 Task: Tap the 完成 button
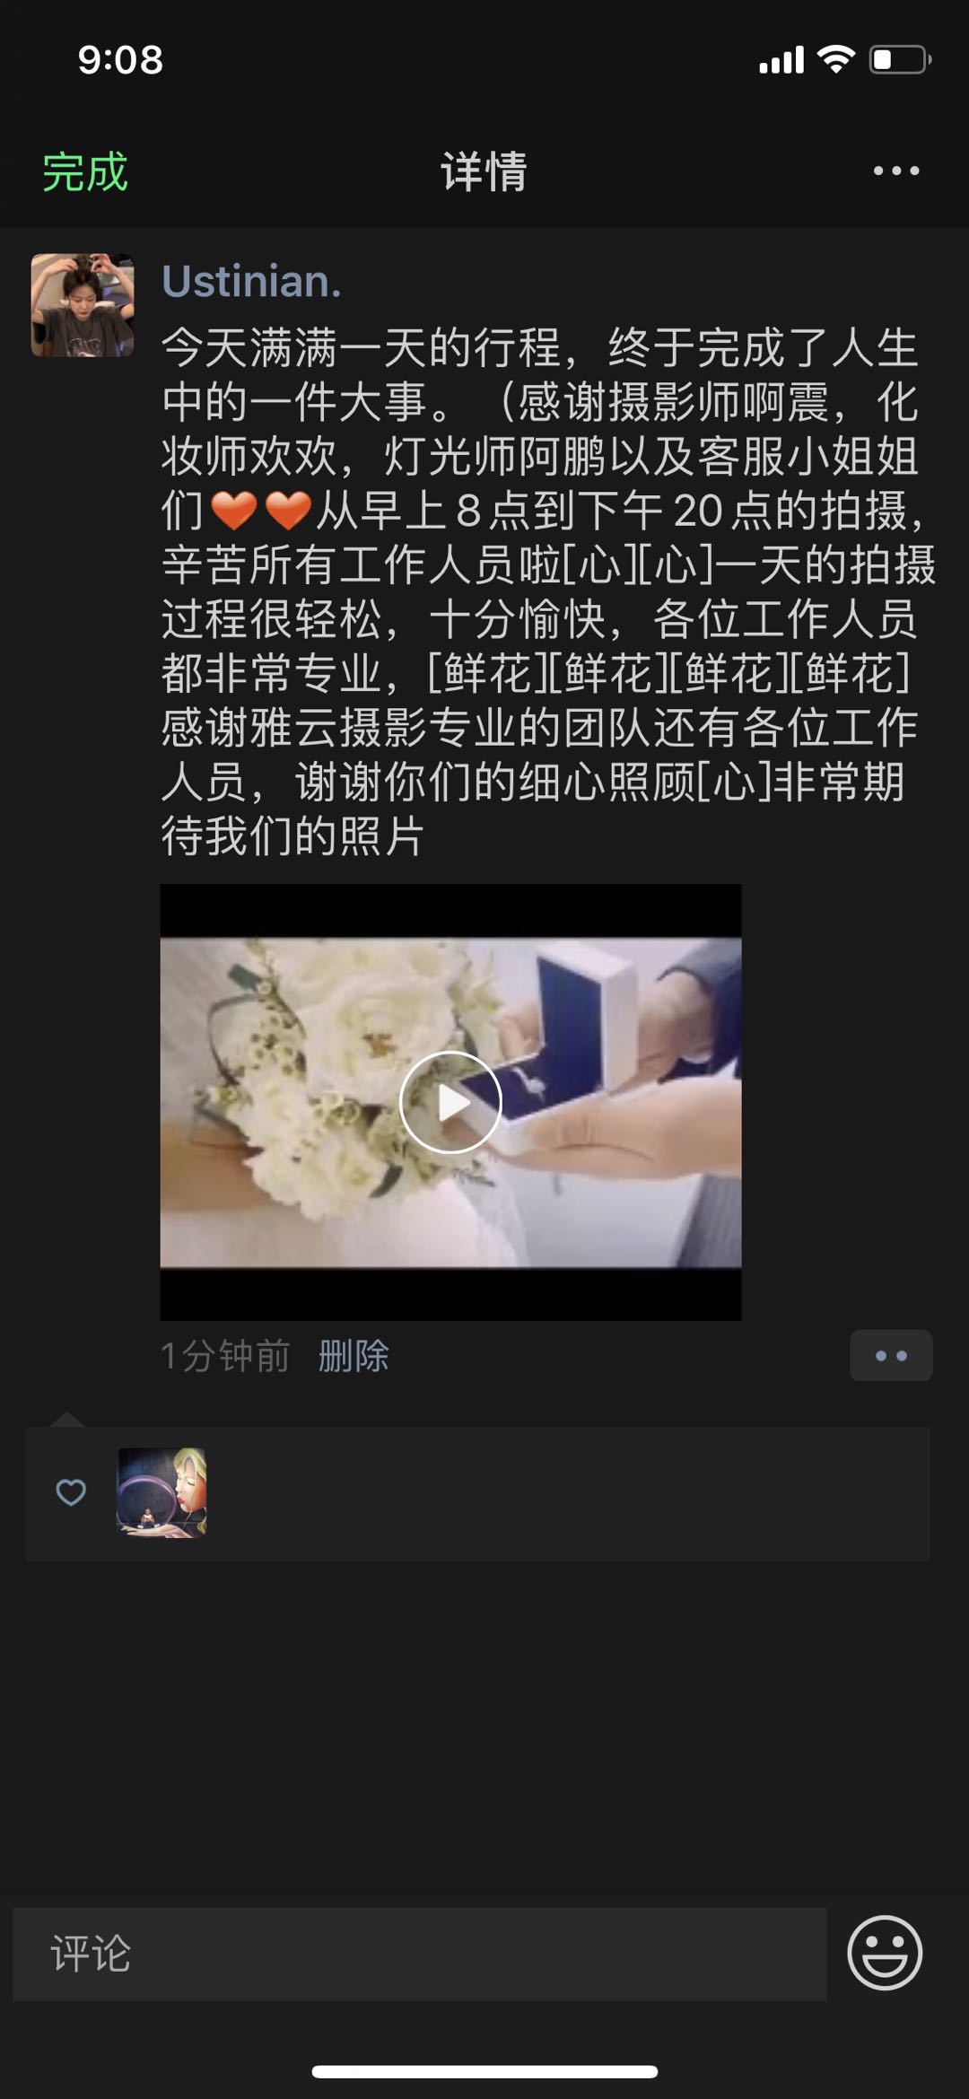click(x=85, y=171)
